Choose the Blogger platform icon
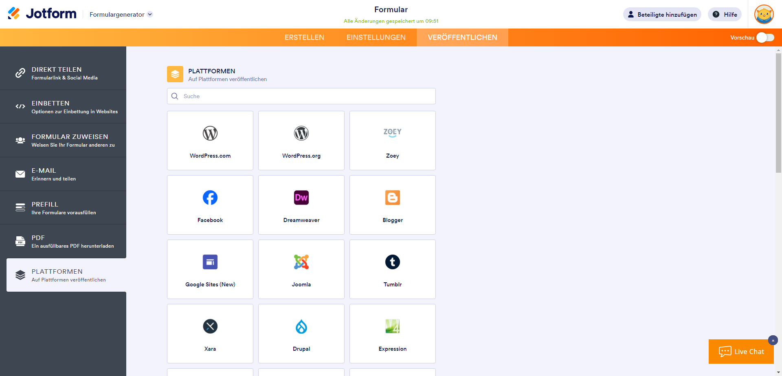Screen dimensions: 782x376 [x=393, y=198]
